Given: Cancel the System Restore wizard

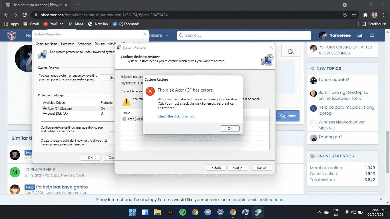Looking at the screenshot, I should tap(262, 168).
